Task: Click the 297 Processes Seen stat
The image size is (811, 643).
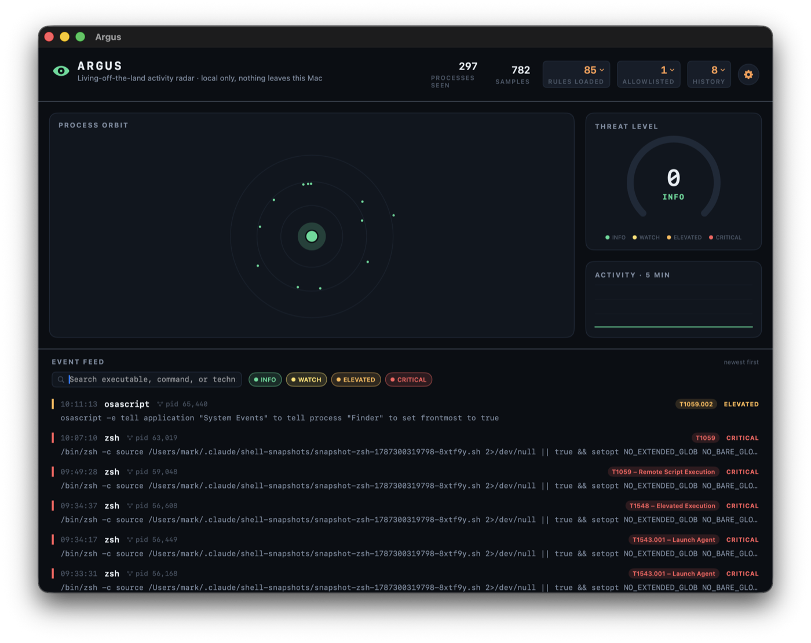Action: 454,74
